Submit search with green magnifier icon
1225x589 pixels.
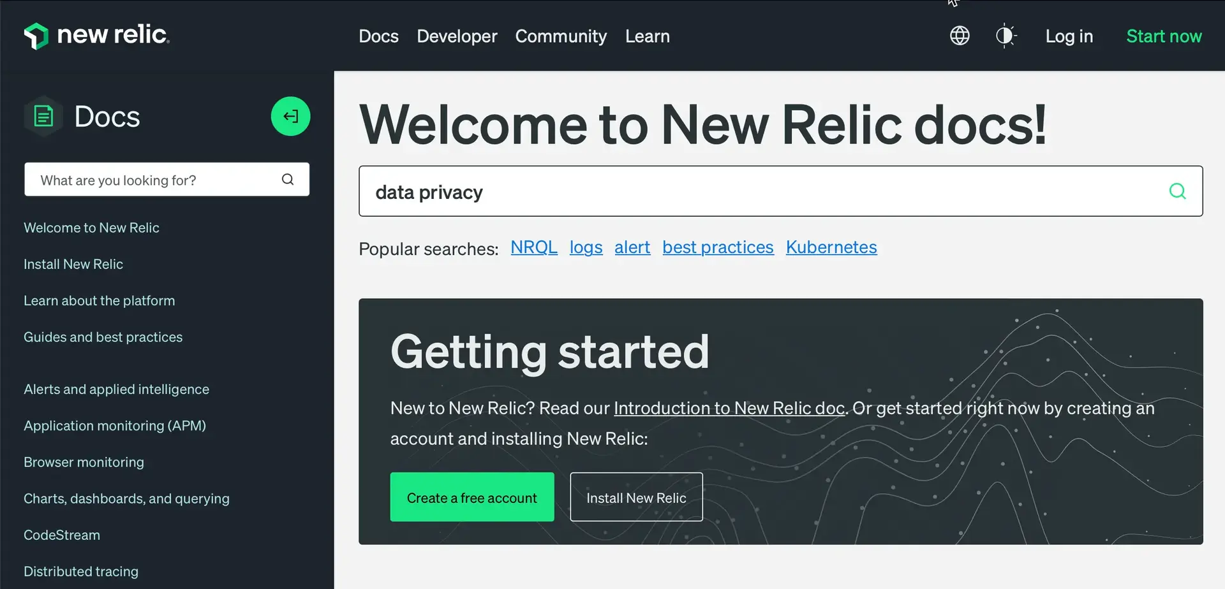point(1177,191)
